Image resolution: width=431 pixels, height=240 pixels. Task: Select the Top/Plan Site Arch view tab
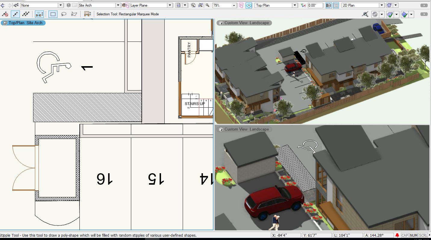[x=23, y=23]
